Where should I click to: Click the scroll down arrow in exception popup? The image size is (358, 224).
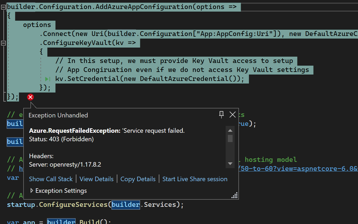[230, 164]
